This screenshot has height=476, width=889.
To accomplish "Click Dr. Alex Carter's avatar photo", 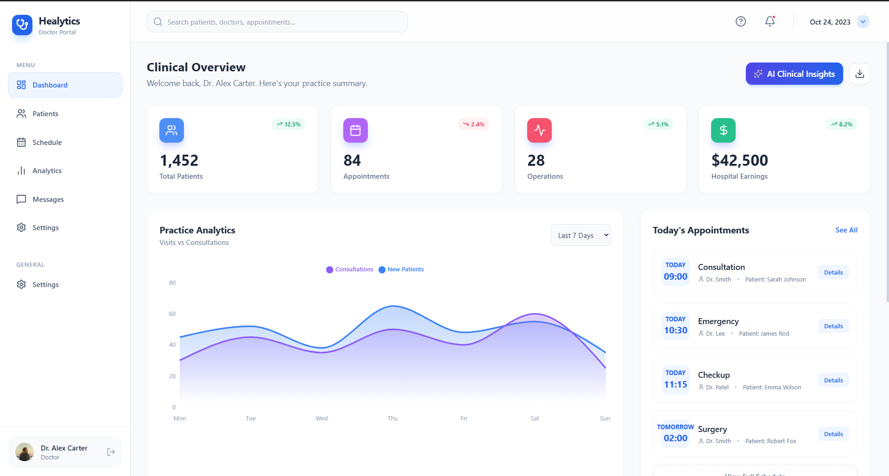I will (25, 452).
